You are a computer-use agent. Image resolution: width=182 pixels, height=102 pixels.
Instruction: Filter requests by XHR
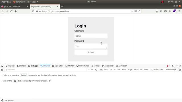click(119, 70)
